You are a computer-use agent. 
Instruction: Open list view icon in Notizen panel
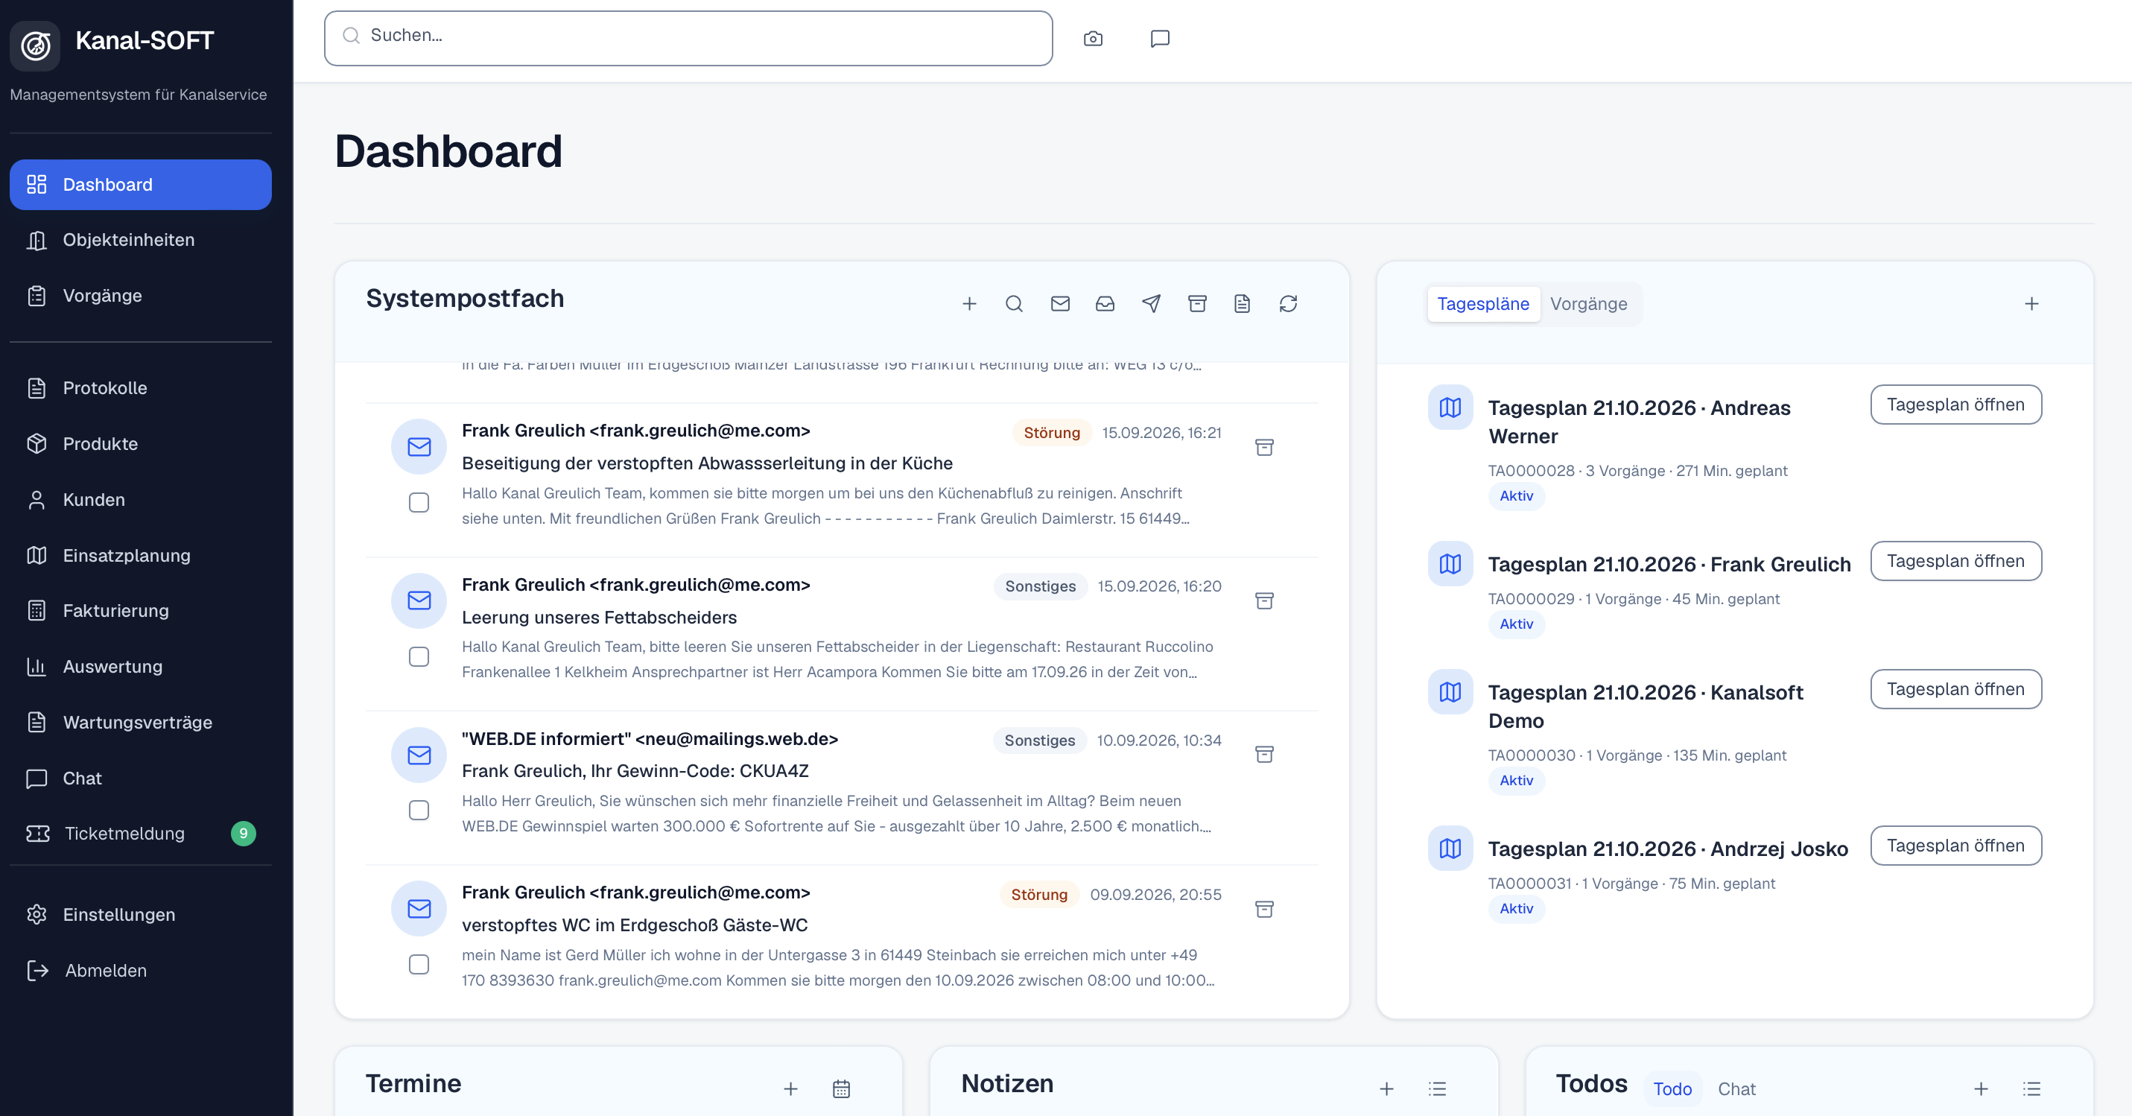(x=1437, y=1088)
